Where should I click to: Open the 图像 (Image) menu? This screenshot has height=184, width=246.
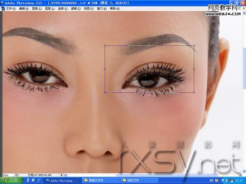tap(37, 8)
